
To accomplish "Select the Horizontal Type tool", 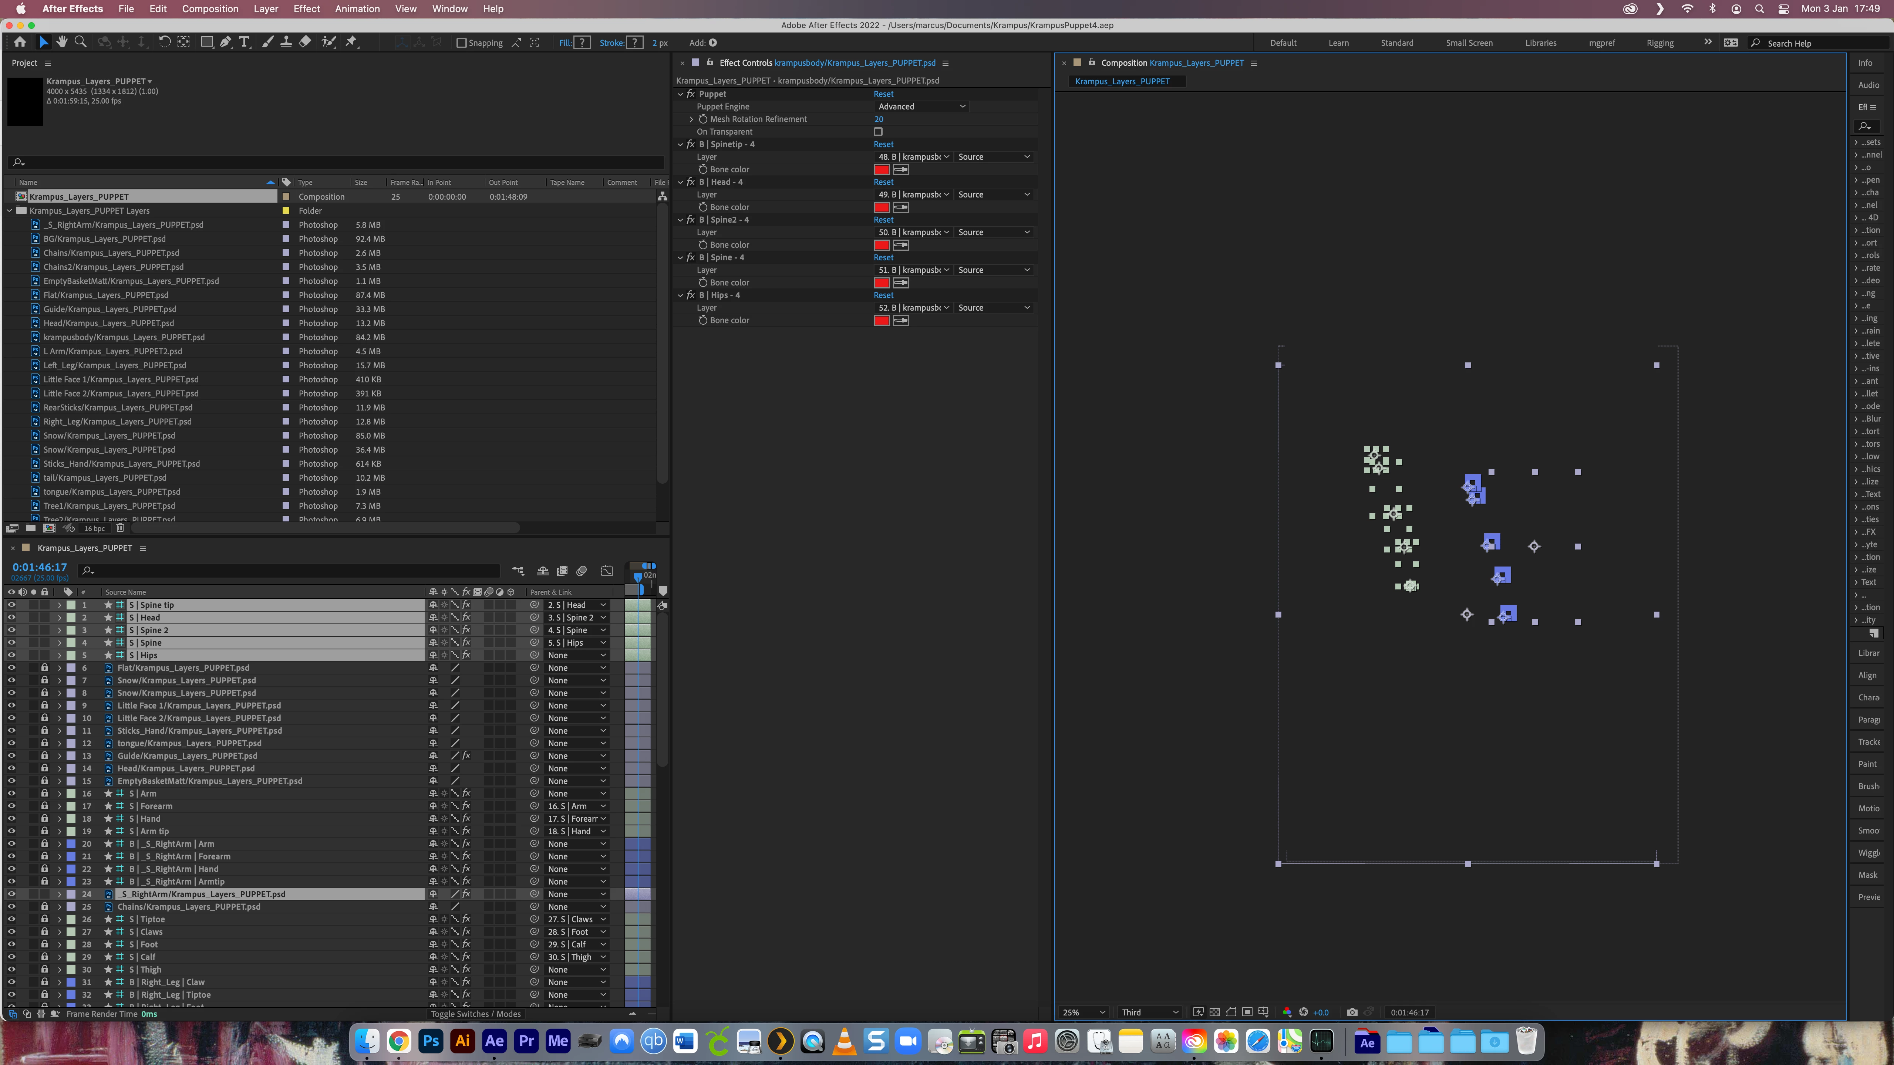I will tap(245, 43).
